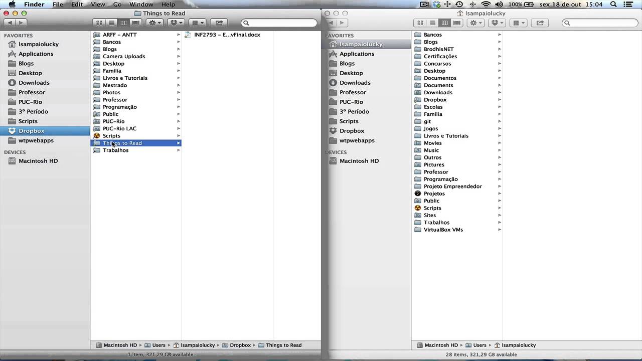Image resolution: width=642 pixels, height=361 pixels.
Task: Expand arrow of PUC-Rio LAC folder
Action: 178,128
